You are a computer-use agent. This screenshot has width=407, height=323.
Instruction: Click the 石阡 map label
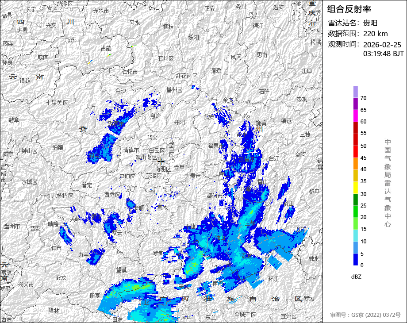pos(264,92)
